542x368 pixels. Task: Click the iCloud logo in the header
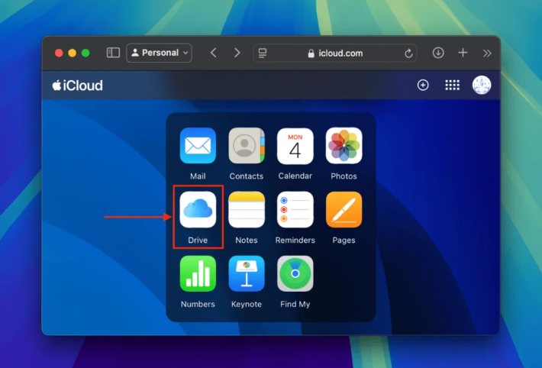click(x=77, y=86)
